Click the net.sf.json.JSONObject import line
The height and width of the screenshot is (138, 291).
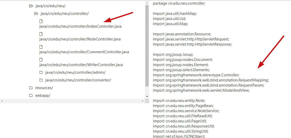click(179, 136)
